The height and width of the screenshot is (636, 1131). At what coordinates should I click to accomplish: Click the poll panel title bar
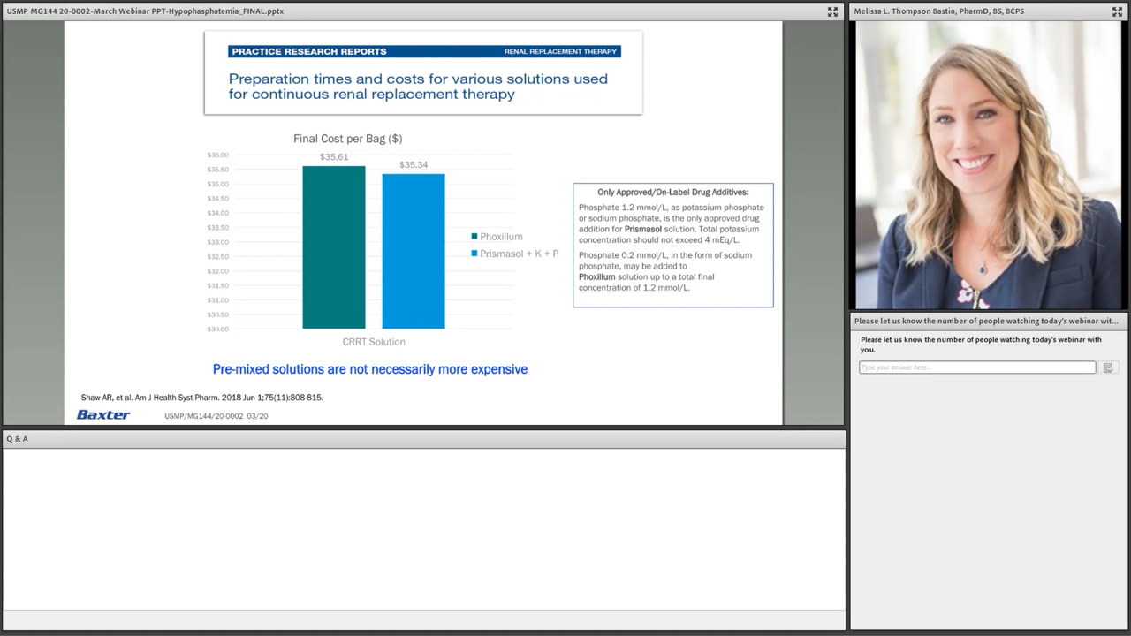(x=989, y=321)
